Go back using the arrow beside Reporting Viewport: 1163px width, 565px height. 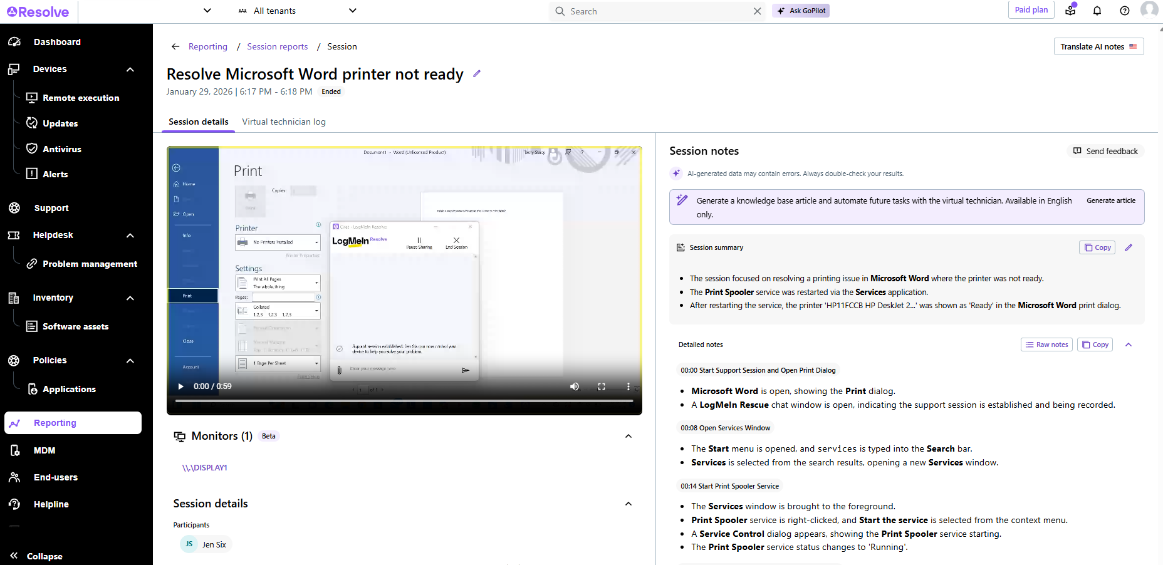175,46
